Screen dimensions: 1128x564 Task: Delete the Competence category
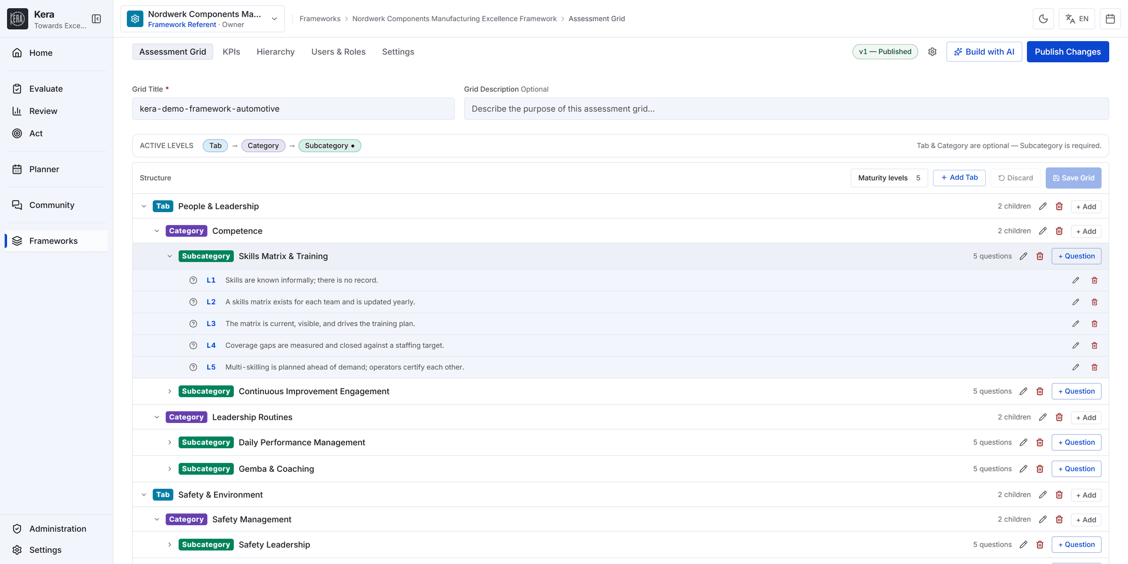point(1059,231)
